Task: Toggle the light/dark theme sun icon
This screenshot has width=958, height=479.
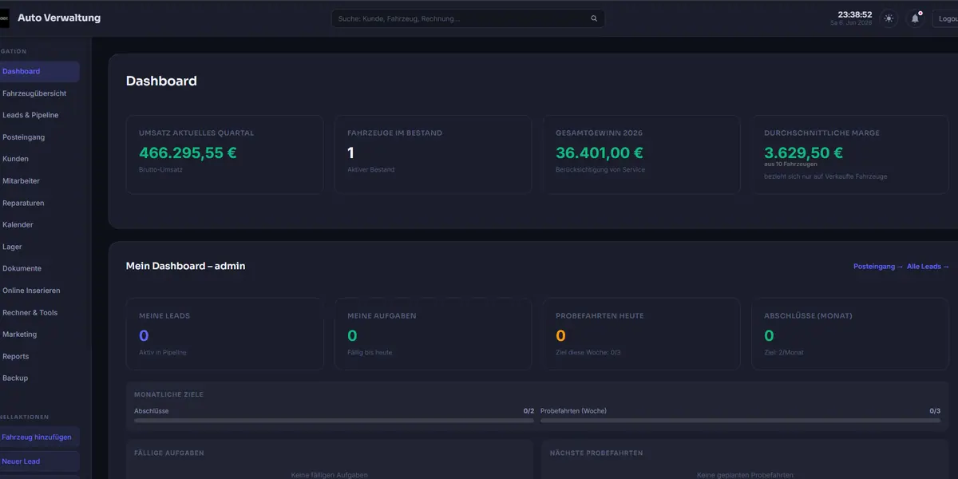Action: coord(889,18)
